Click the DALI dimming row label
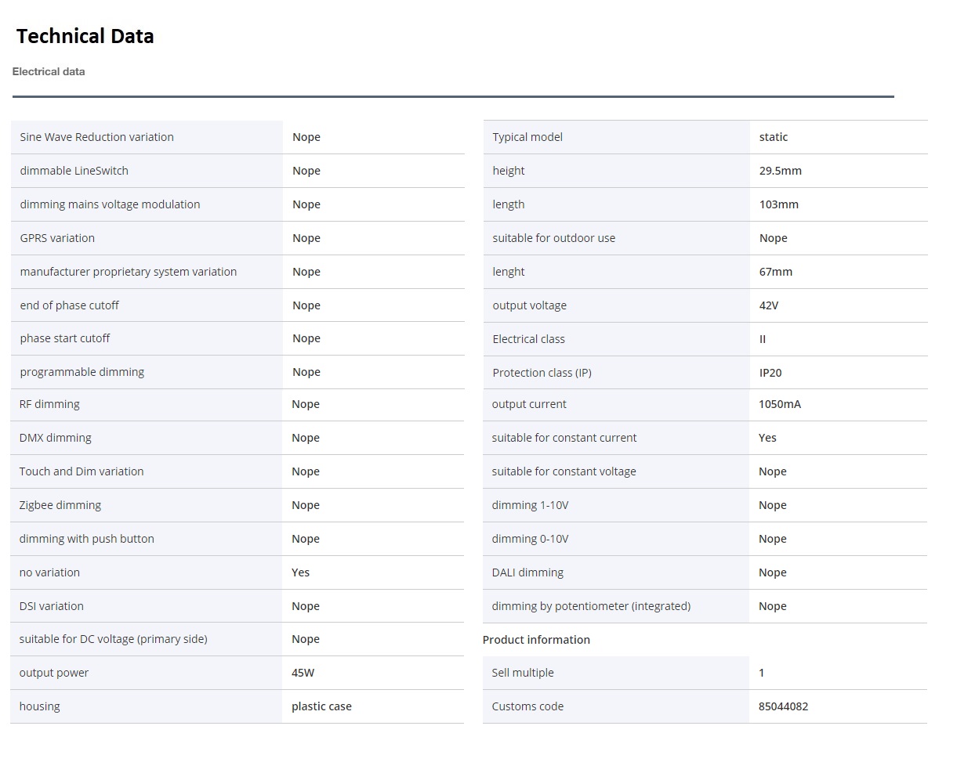The width and height of the screenshot is (957, 762). pyautogui.click(x=527, y=572)
